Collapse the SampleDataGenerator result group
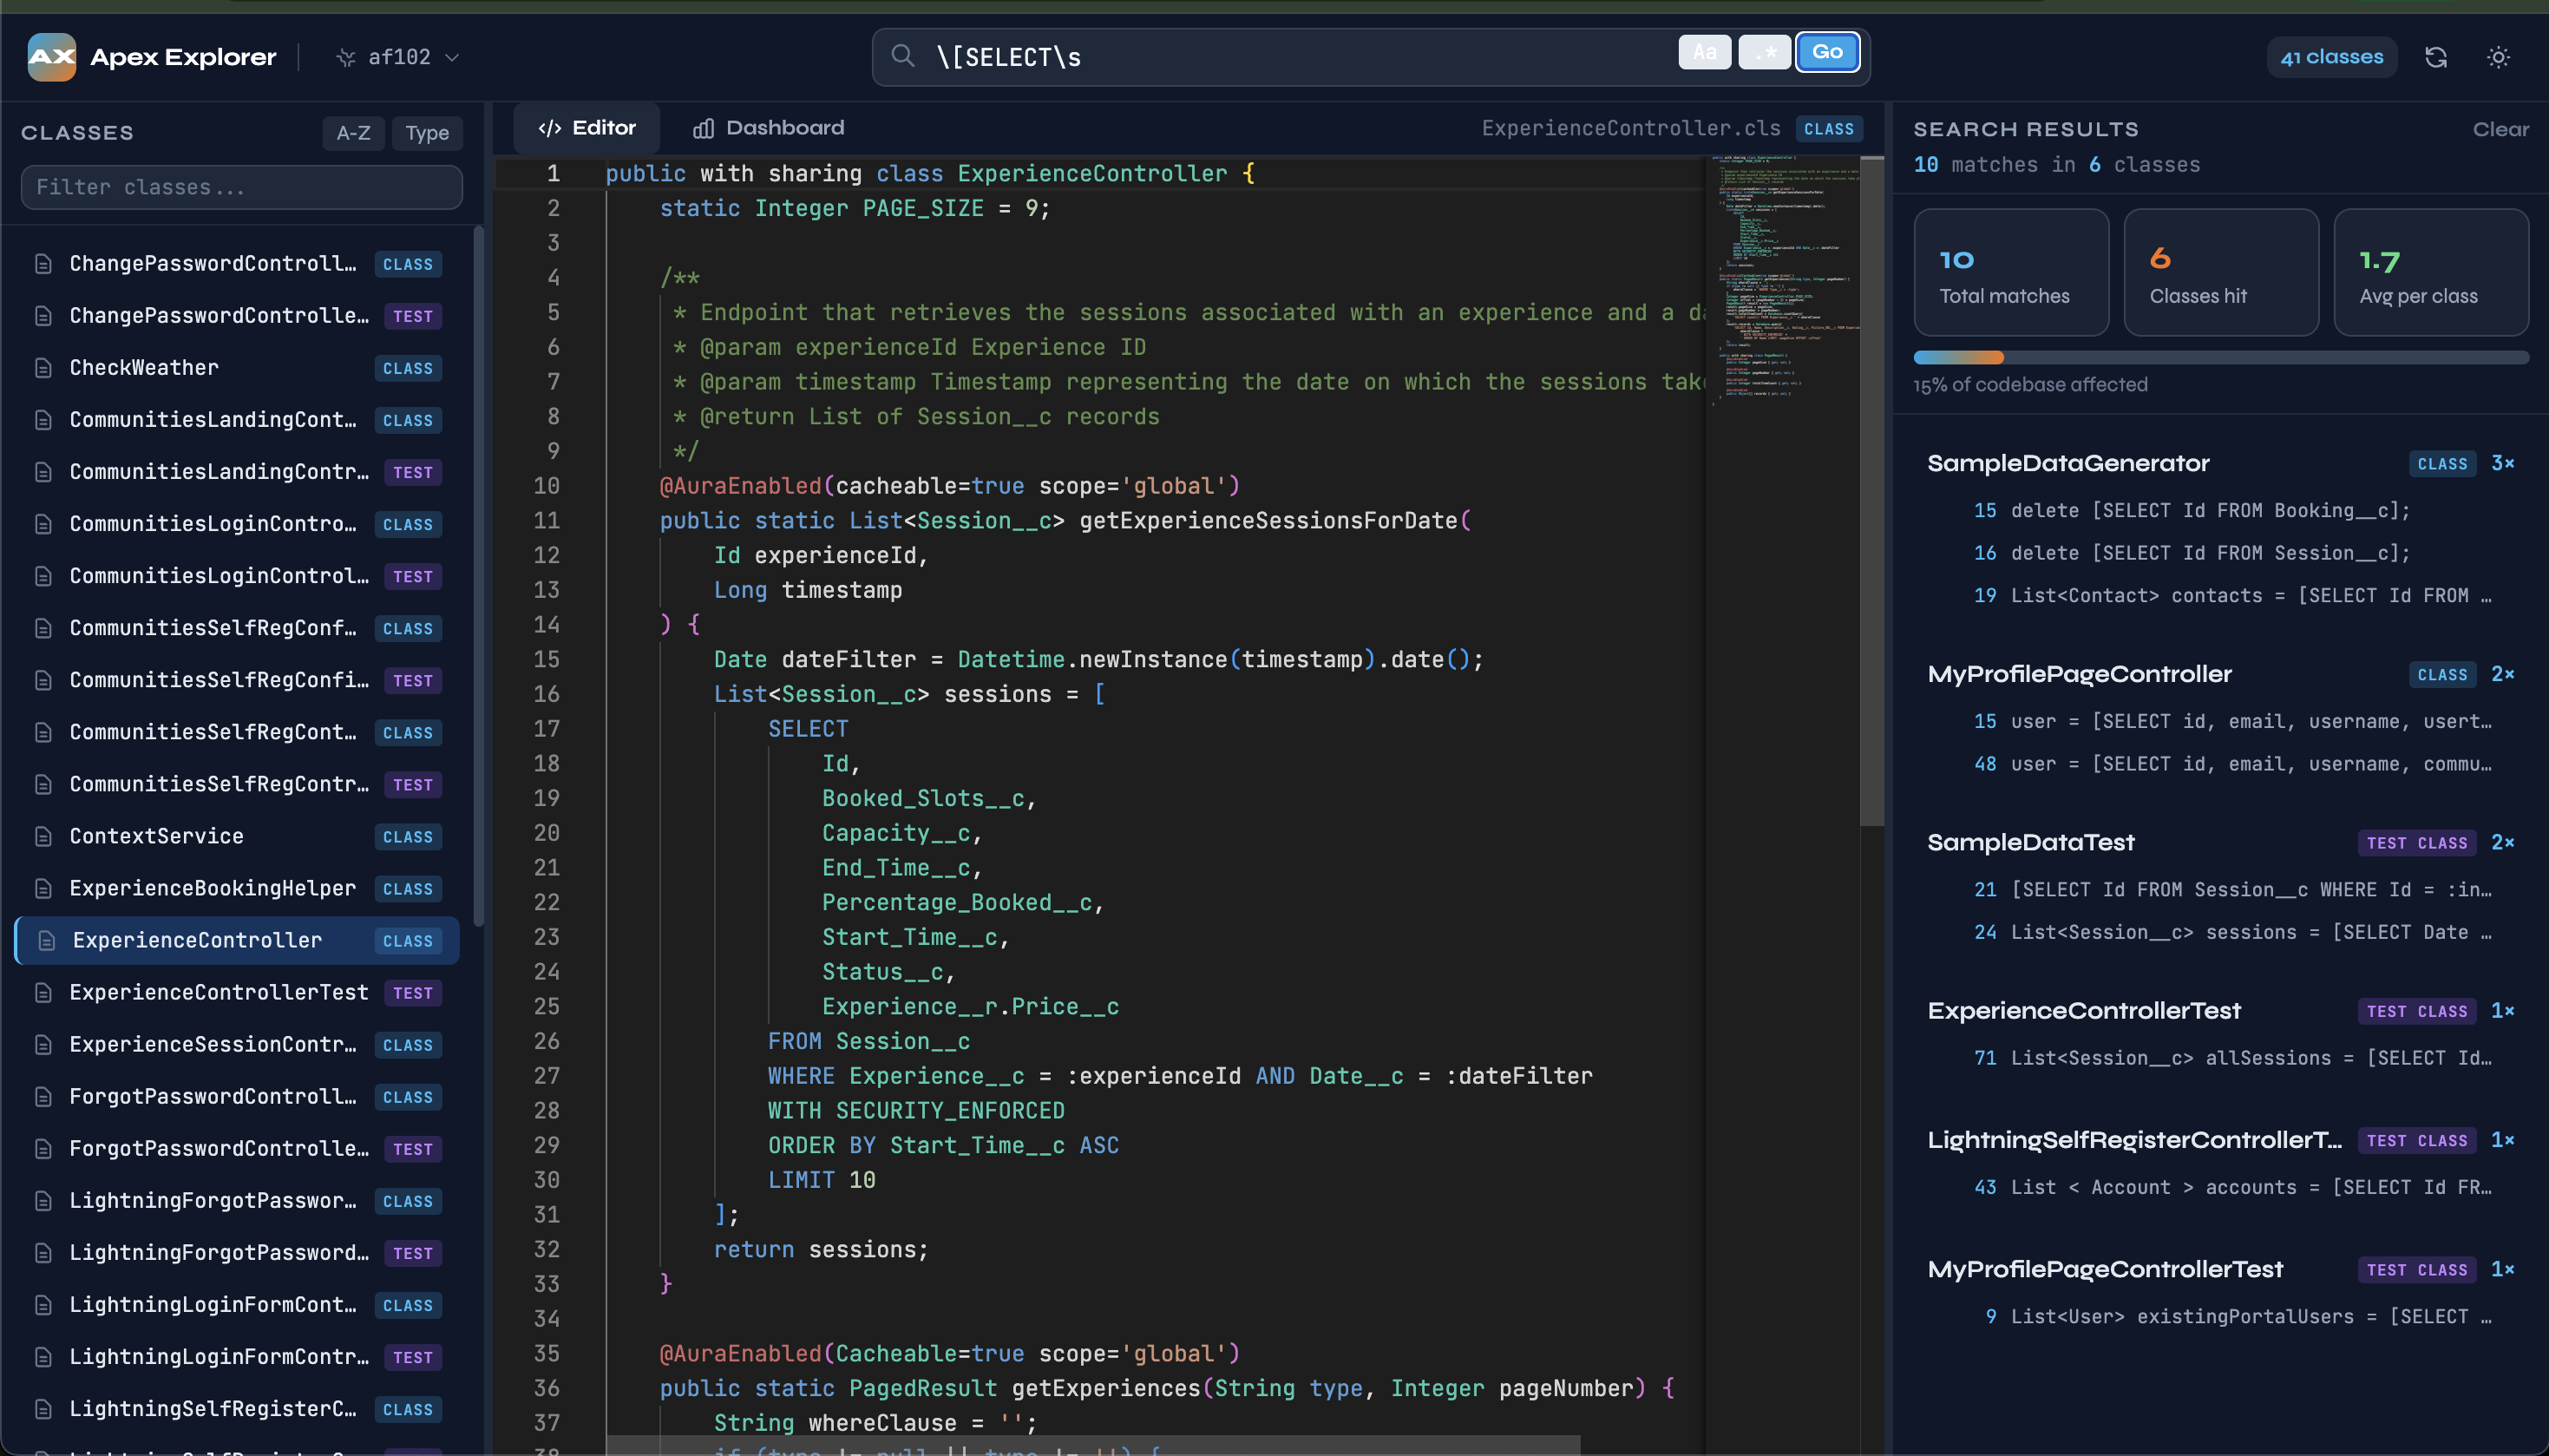The width and height of the screenshot is (2549, 1456). 2220,463
